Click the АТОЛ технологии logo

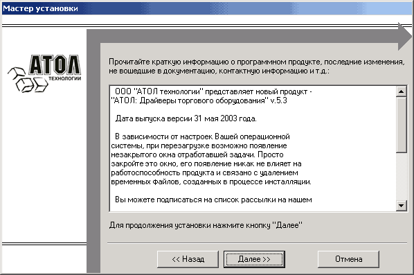pos(44,73)
